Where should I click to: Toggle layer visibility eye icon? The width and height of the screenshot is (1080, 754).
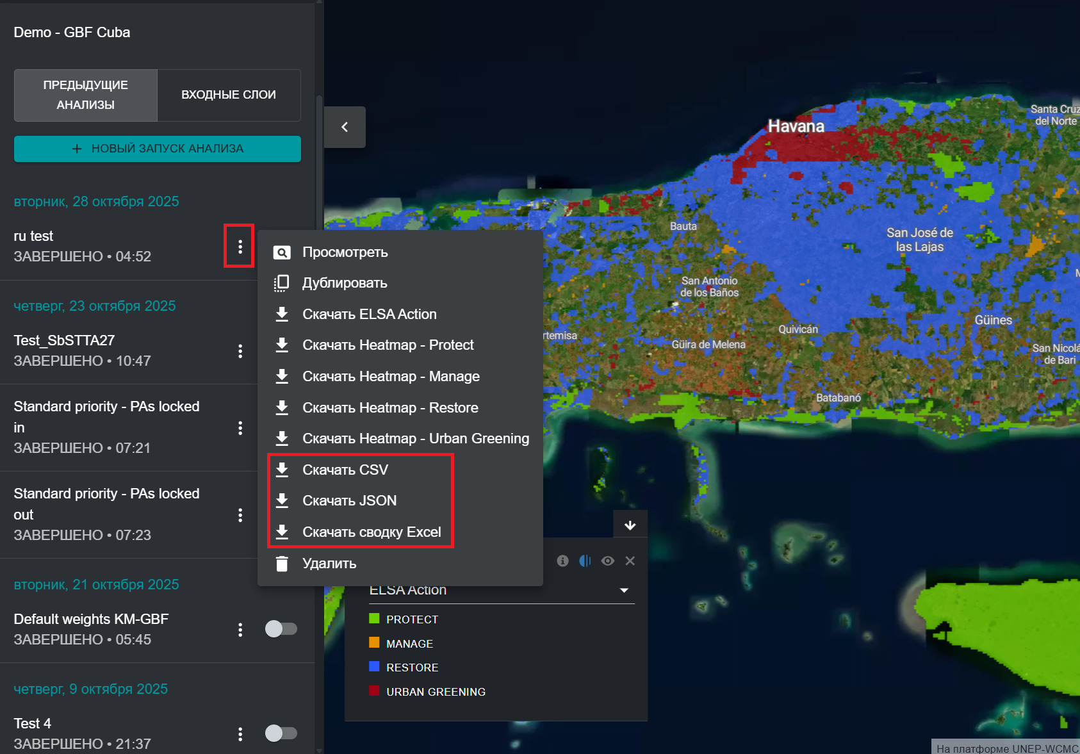[607, 561]
